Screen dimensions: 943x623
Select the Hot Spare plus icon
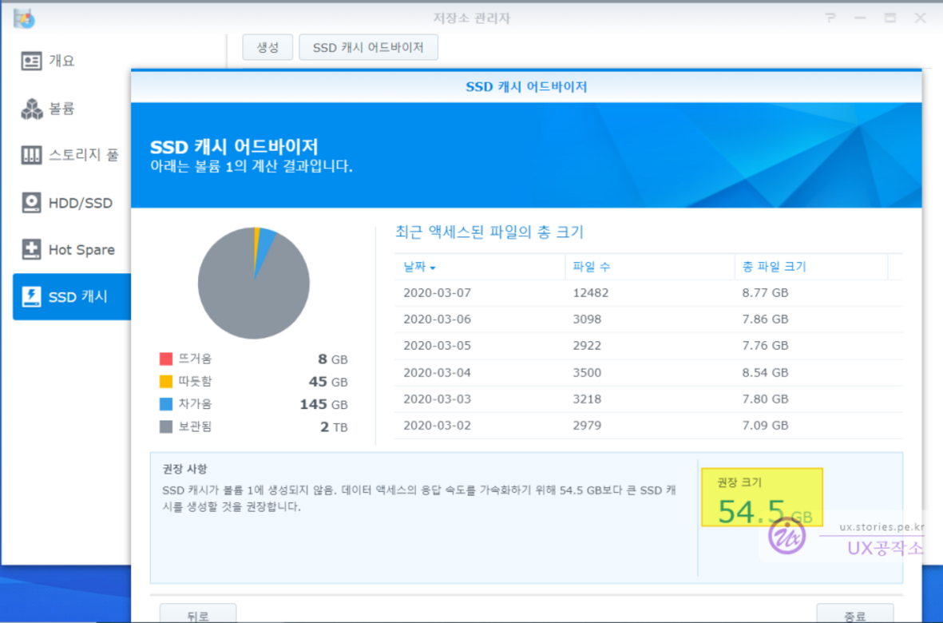click(31, 250)
